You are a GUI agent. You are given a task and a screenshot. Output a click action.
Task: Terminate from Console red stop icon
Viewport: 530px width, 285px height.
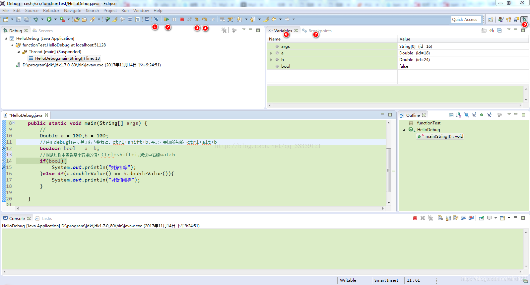pyautogui.click(x=415, y=218)
